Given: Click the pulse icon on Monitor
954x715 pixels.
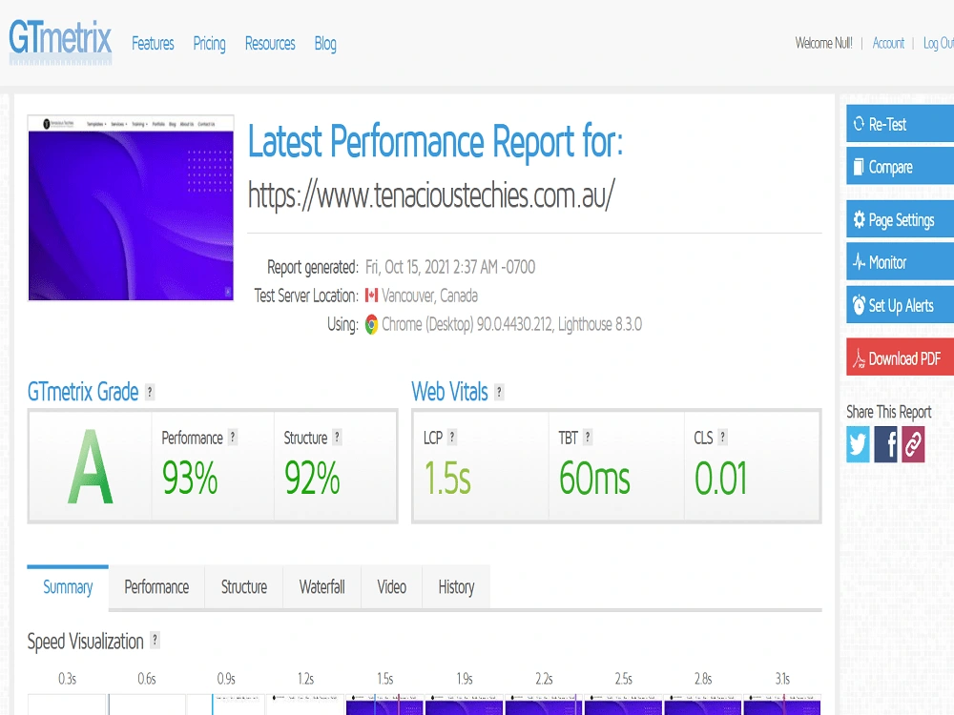Looking at the screenshot, I should click(x=859, y=262).
